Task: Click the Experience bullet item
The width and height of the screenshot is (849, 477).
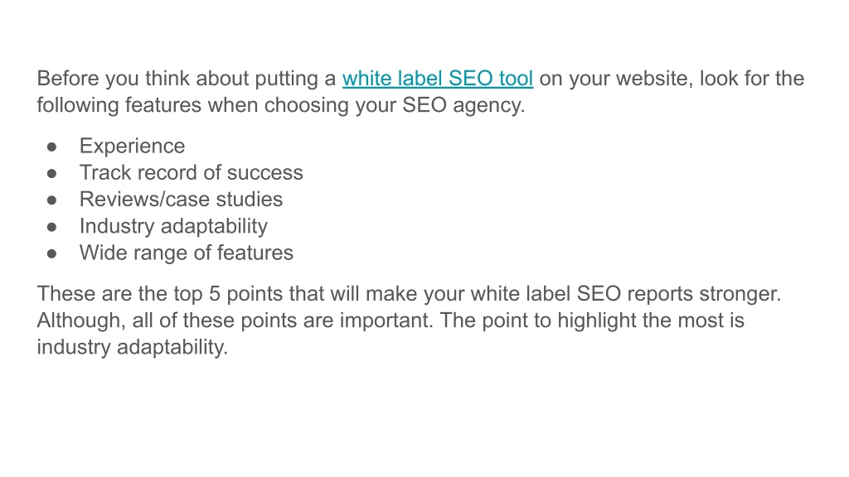Action: [x=132, y=146]
